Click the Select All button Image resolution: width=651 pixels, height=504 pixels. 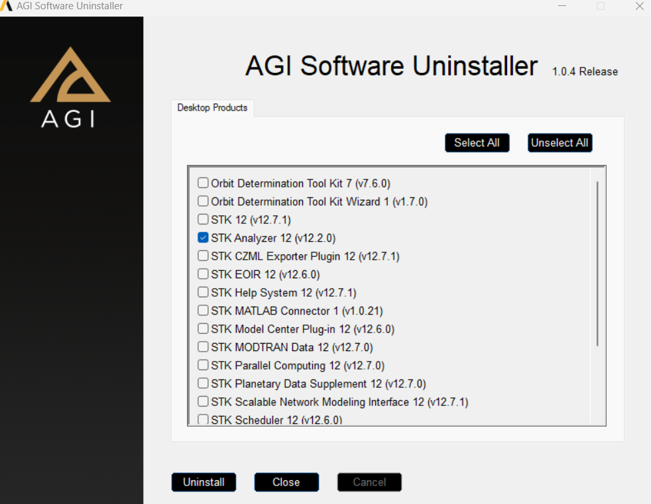click(x=477, y=142)
